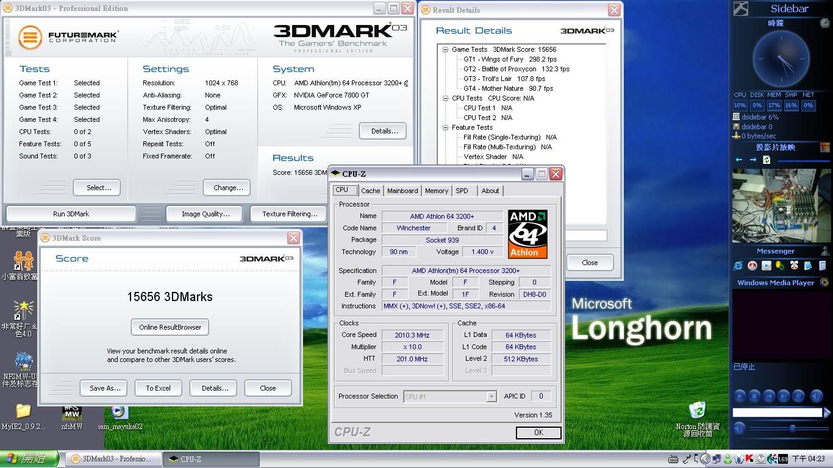The image size is (833, 468).
Task: Switch to the Memory tab in CPU-Z
Action: tap(437, 191)
